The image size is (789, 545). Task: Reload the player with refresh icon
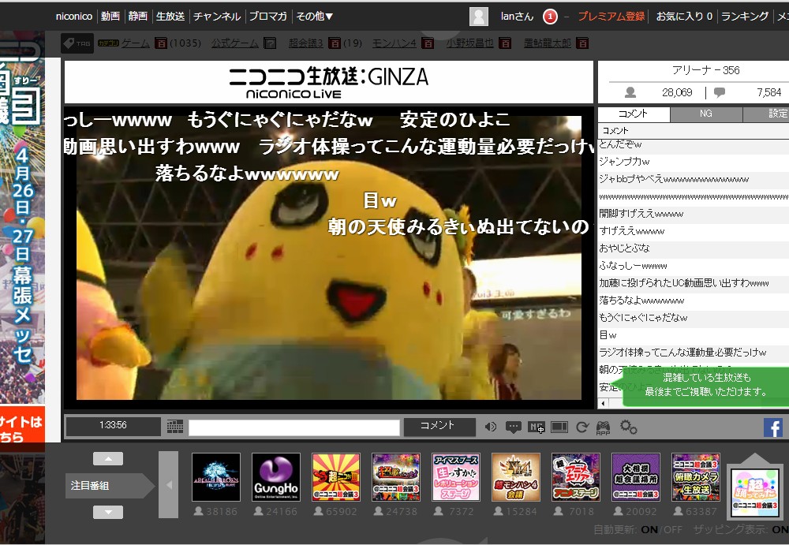tap(582, 427)
